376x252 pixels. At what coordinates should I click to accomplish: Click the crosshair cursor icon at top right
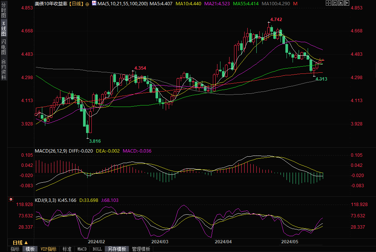pyautogui.click(x=329, y=3)
